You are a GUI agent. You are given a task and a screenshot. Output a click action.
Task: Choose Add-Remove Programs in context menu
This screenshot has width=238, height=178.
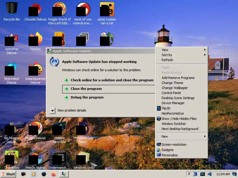pyautogui.click(x=181, y=78)
